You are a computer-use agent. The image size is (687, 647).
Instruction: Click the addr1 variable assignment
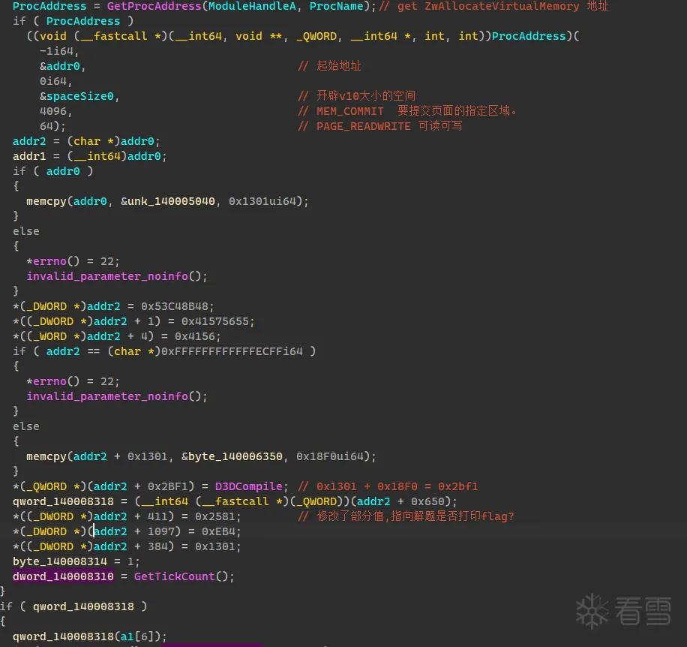coord(90,156)
